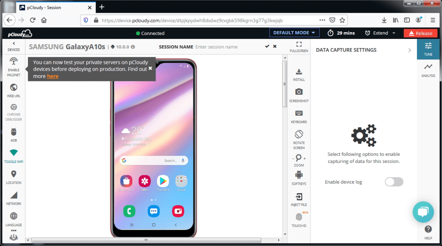Go to the browser home page
The height and width of the screenshot is (246, 442).
44,20
